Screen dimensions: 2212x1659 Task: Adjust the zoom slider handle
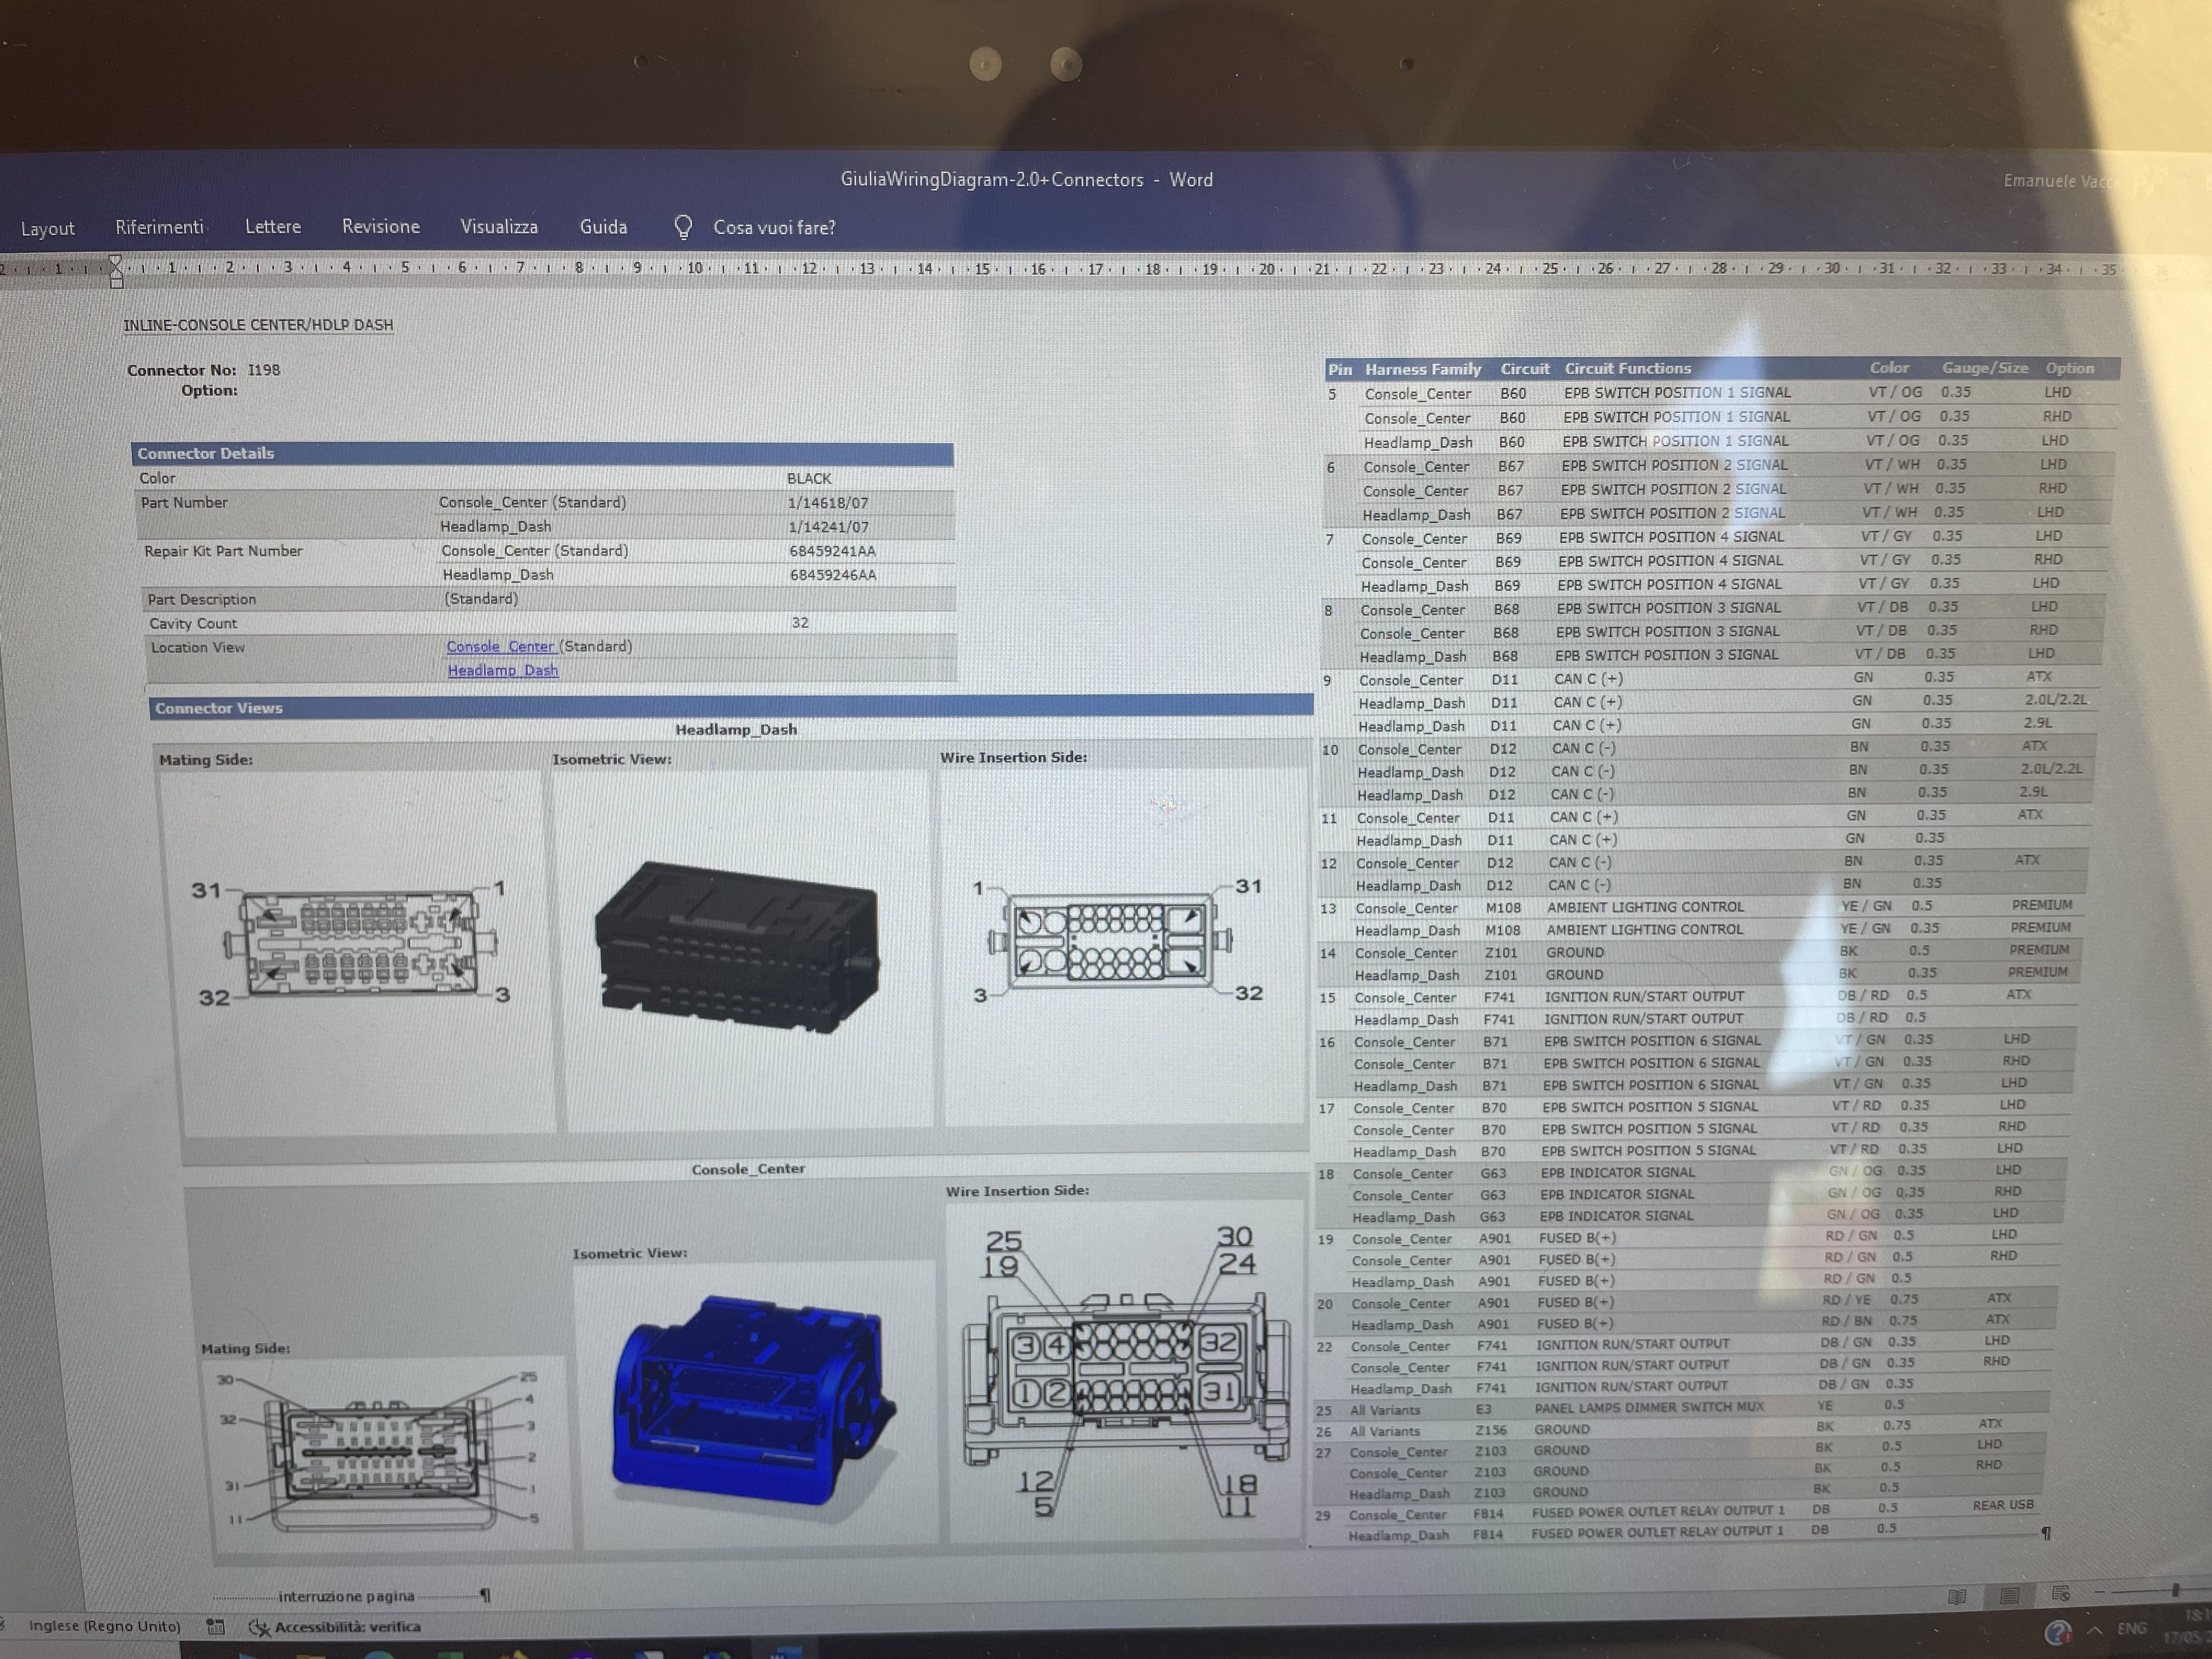tap(2175, 1590)
